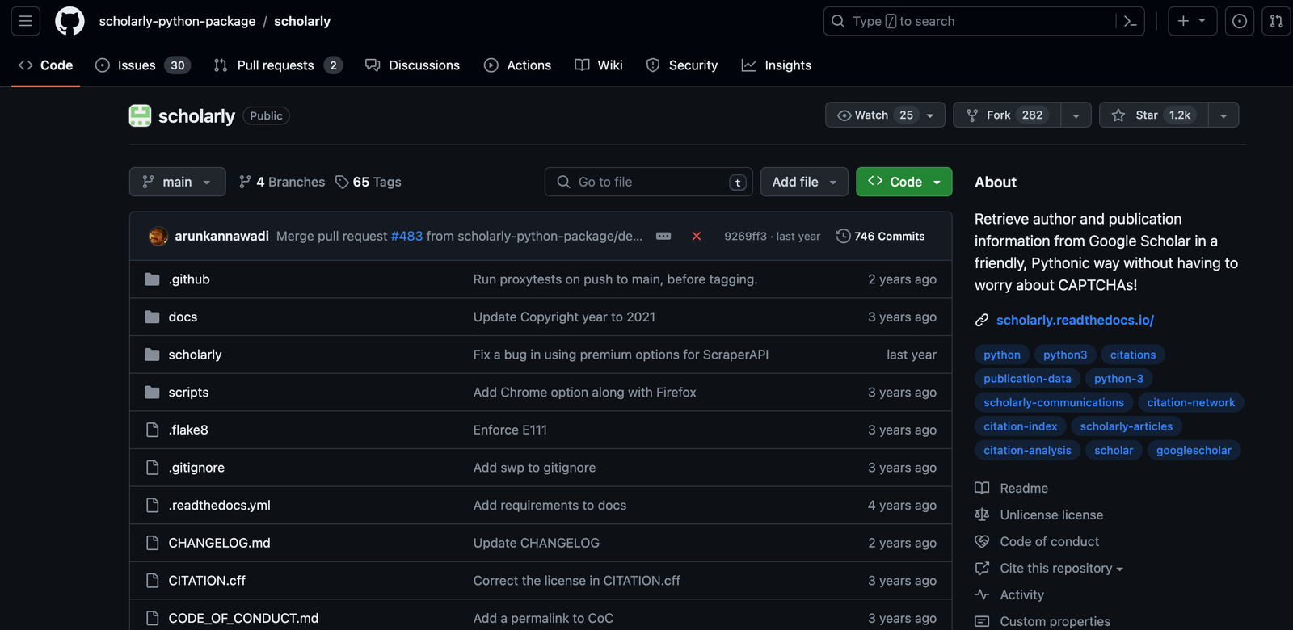Click the GitHub logo home icon

69,21
